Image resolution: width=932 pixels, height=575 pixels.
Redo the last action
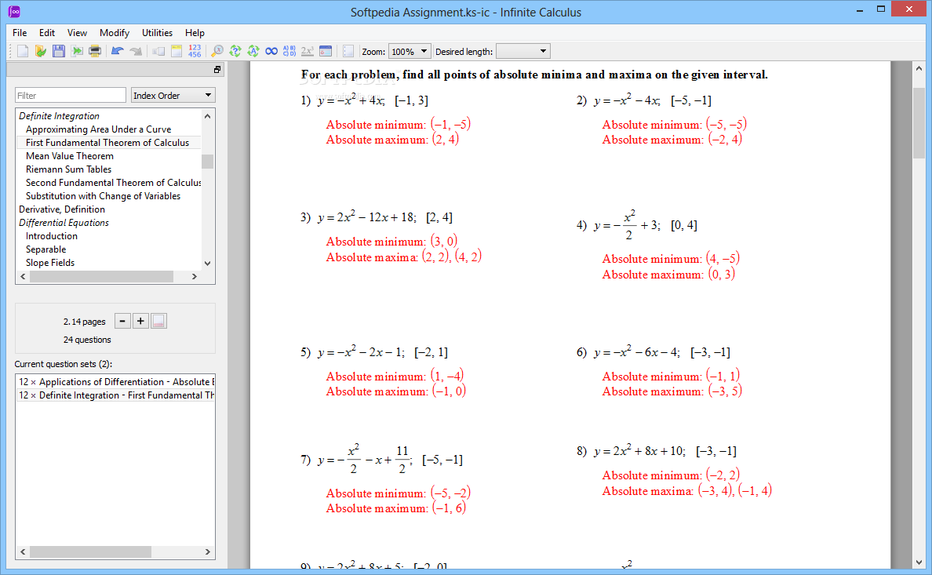[136, 51]
